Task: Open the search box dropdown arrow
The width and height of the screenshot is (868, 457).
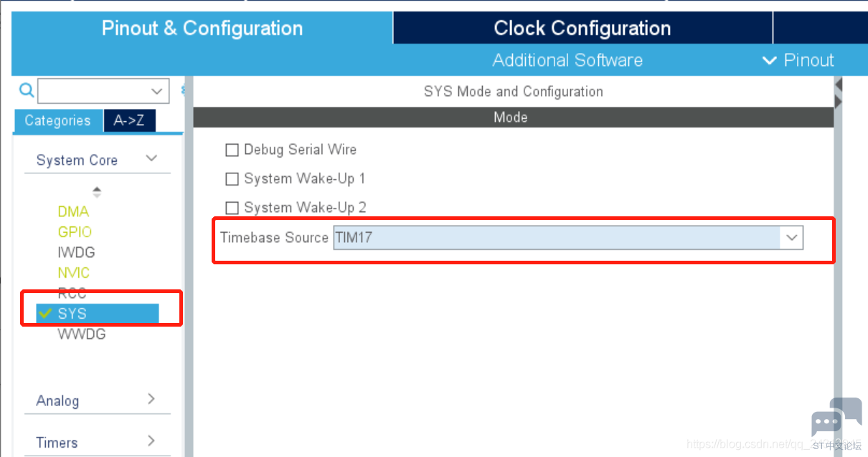Action: [x=158, y=92]
